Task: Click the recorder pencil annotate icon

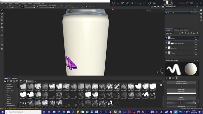Action: coord(127,3)
